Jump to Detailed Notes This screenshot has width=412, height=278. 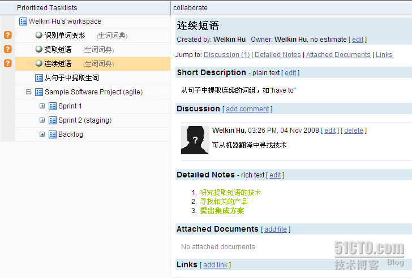click(x=278, y=55)
